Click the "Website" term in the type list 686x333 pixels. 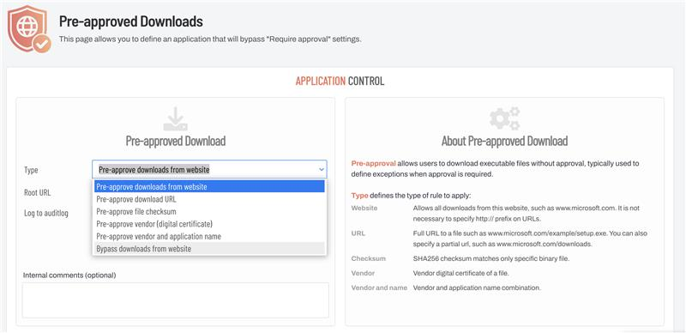[x=364, y=208]
